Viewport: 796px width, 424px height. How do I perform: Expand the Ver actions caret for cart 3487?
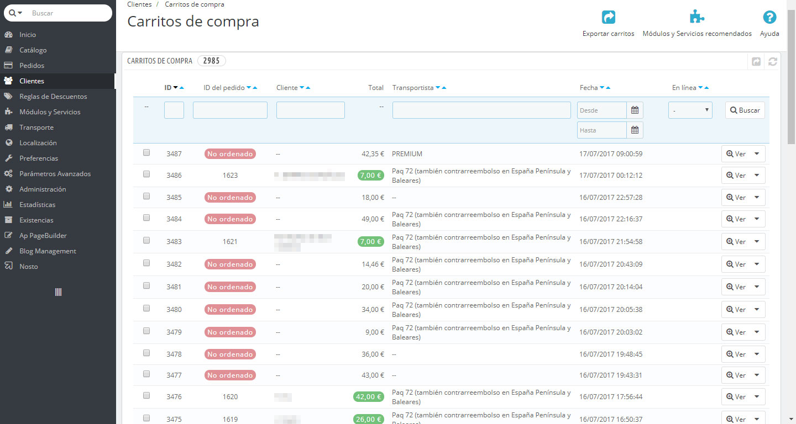pos(757,154)
